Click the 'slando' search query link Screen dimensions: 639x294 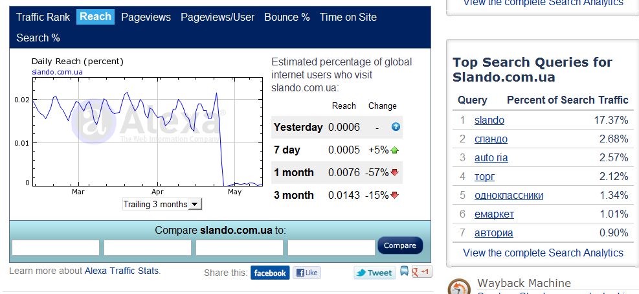click(489, 120)
